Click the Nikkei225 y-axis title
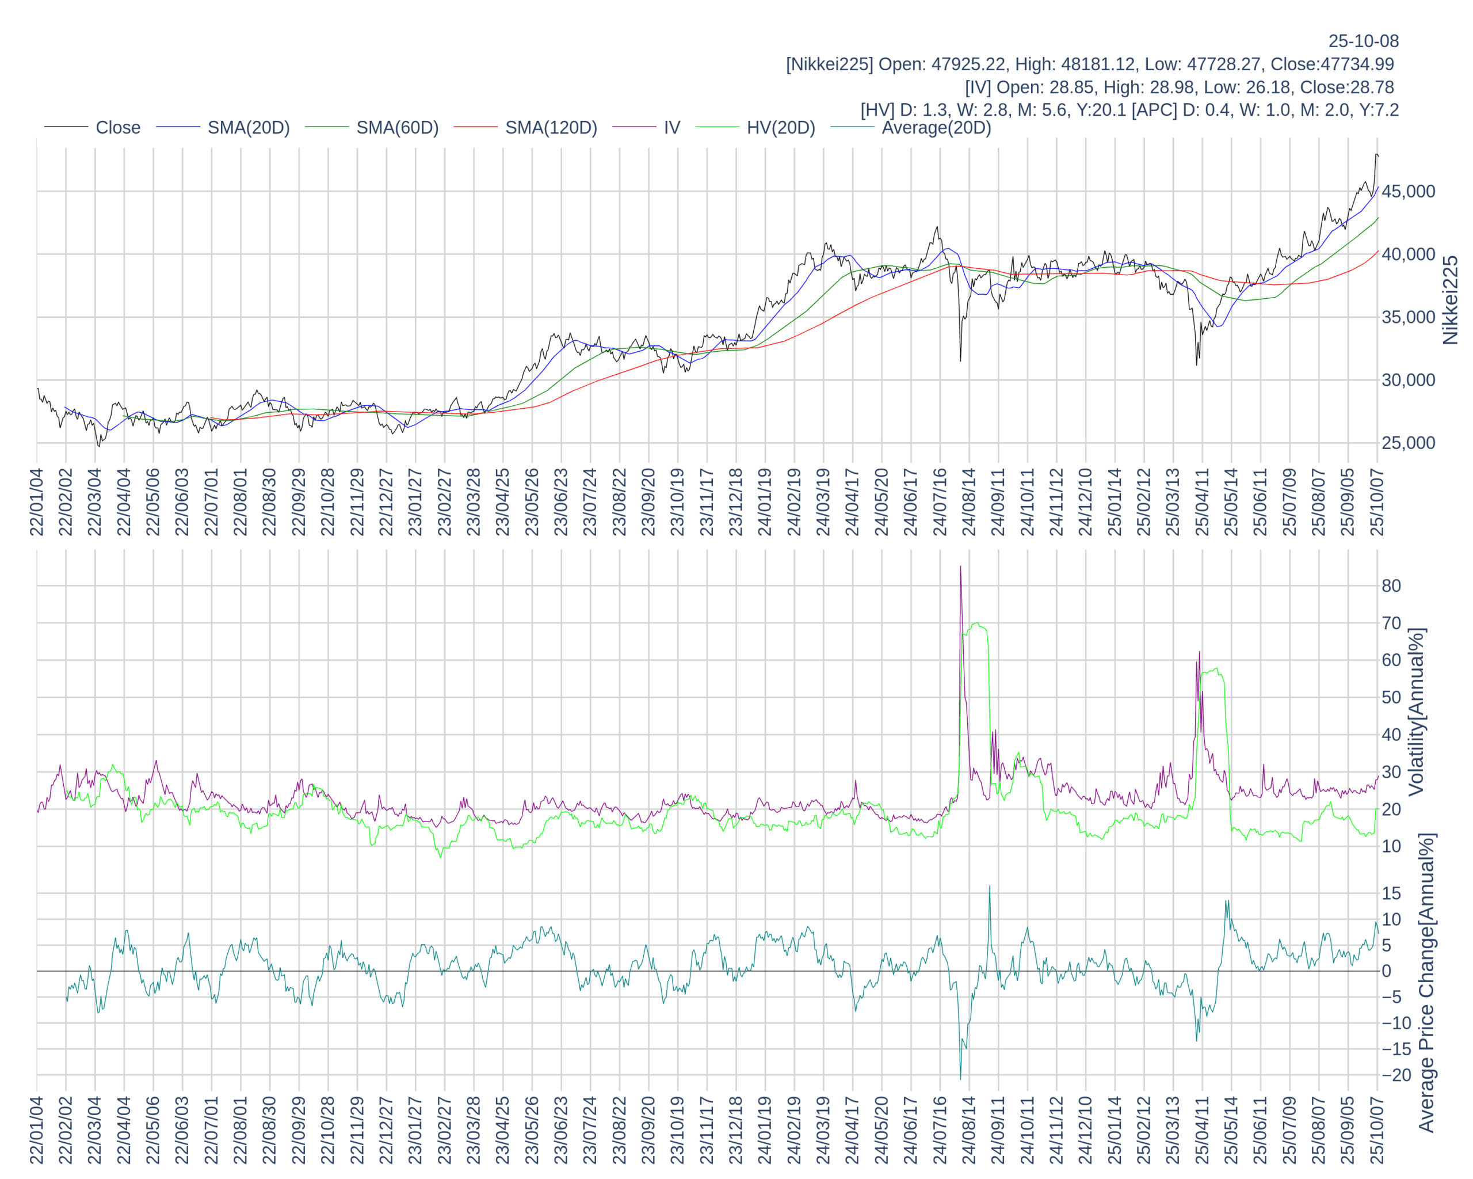 1451,300
